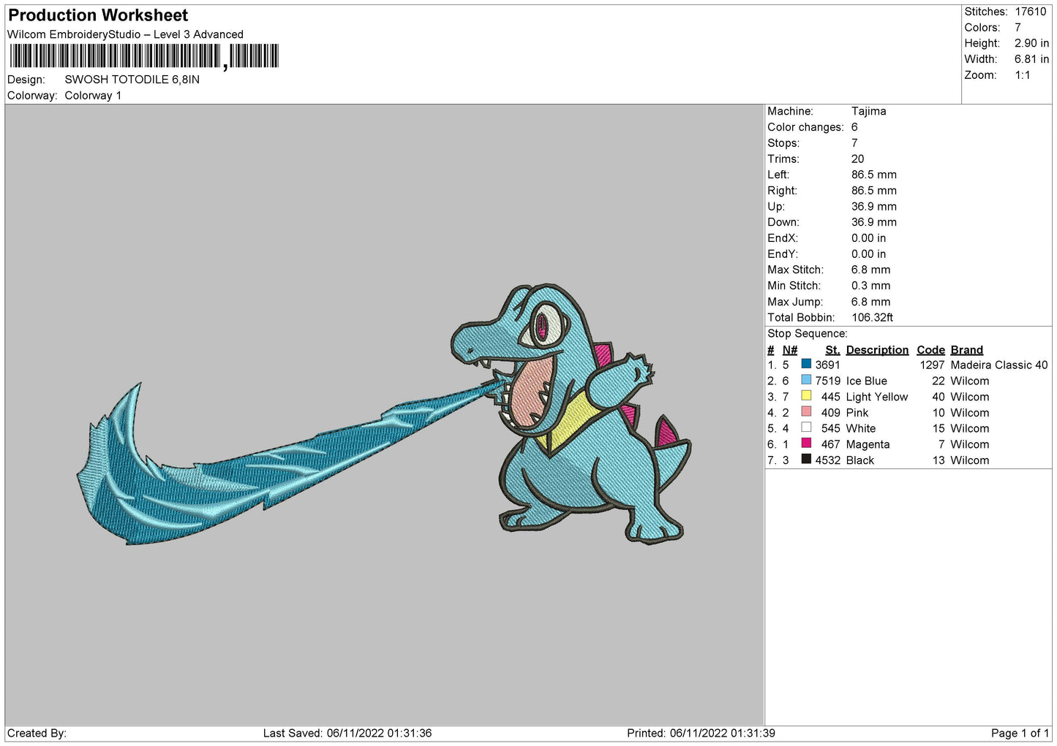The width and height of the screenshot is (1057, 746).
Task: Select the Colorway 1 value
Action: coord(93,96)
